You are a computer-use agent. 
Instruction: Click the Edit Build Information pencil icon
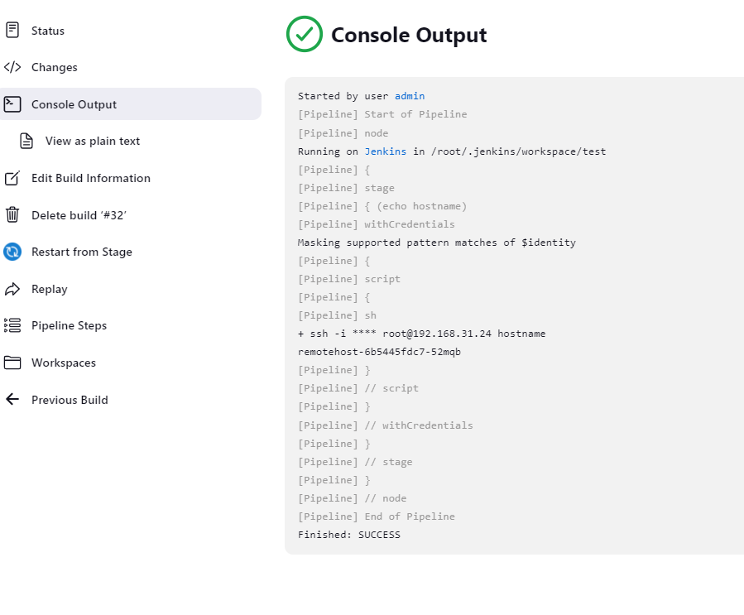pyautogui.click(x=12, y=178)
